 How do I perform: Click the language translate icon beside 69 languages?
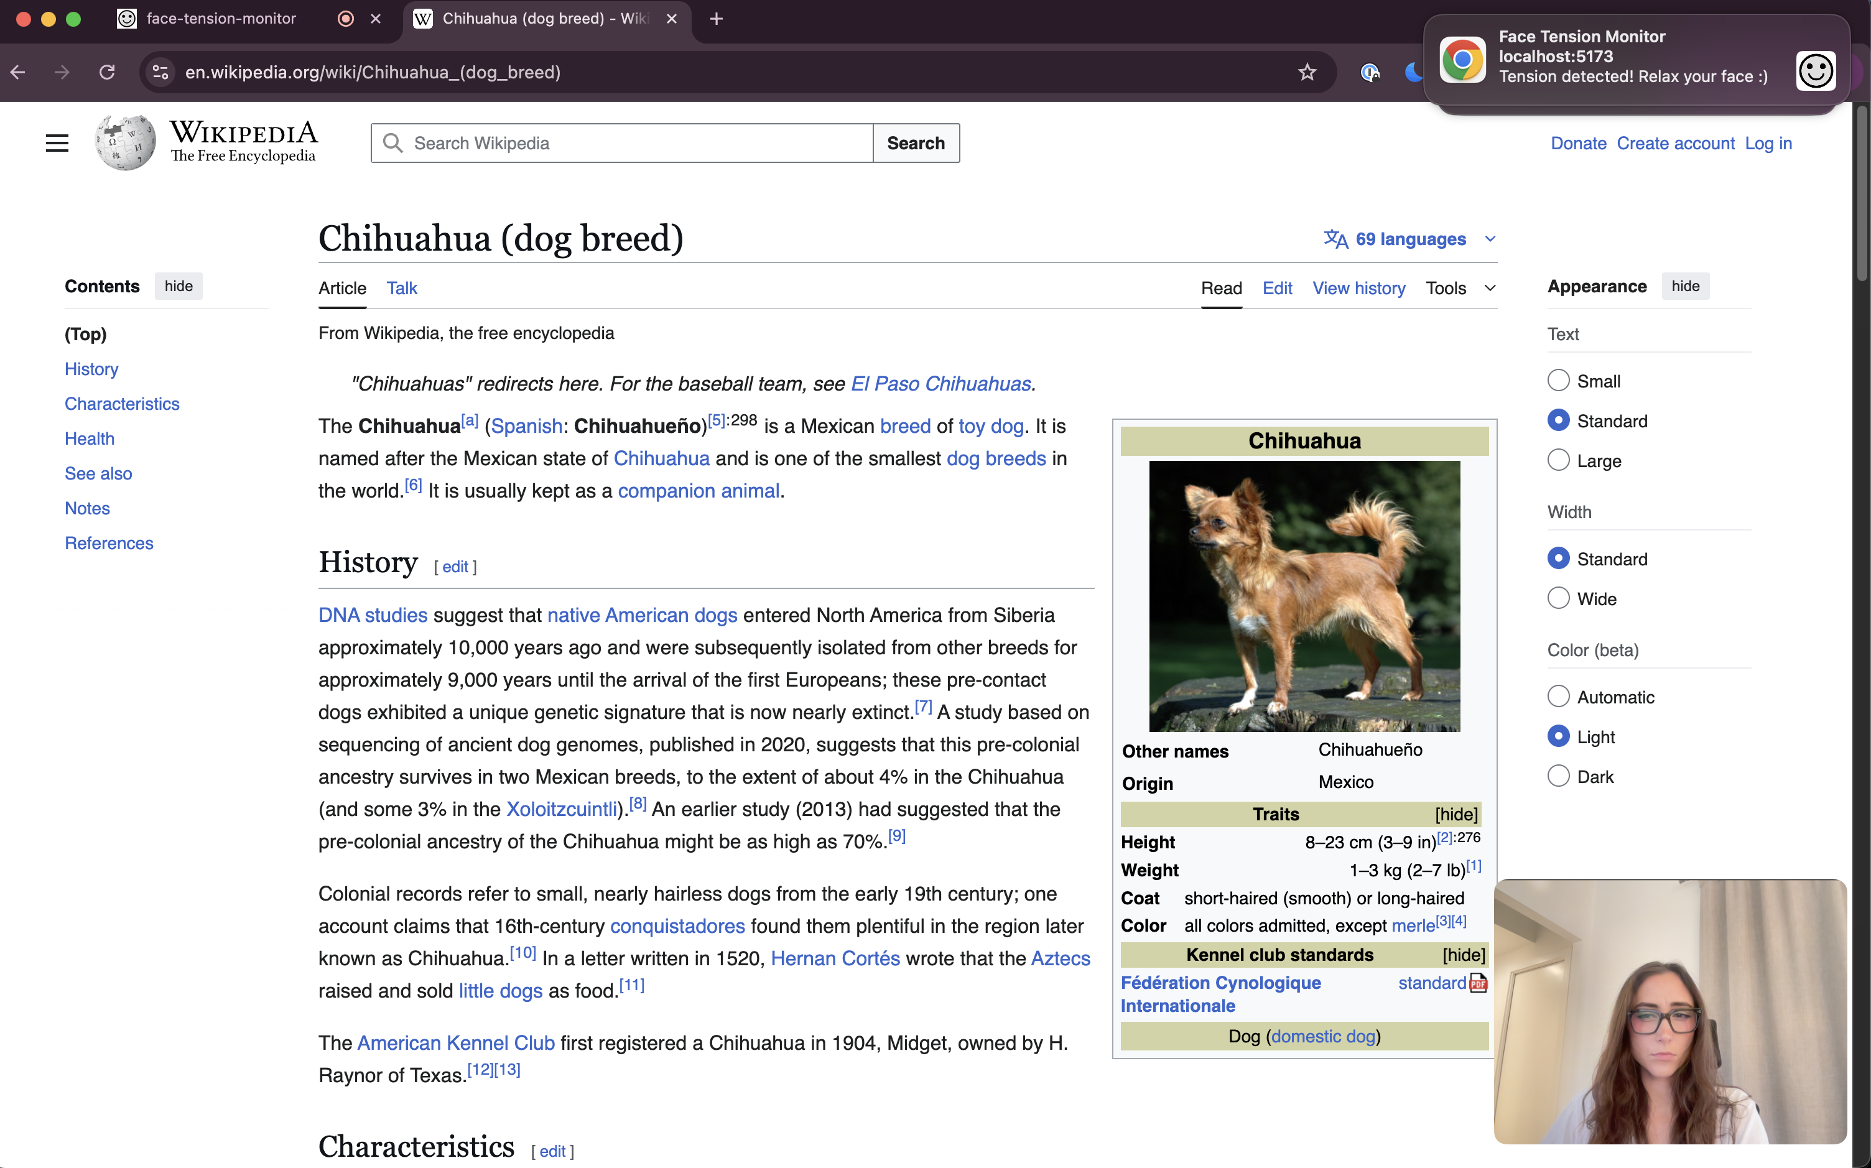tap(1335, 239)
